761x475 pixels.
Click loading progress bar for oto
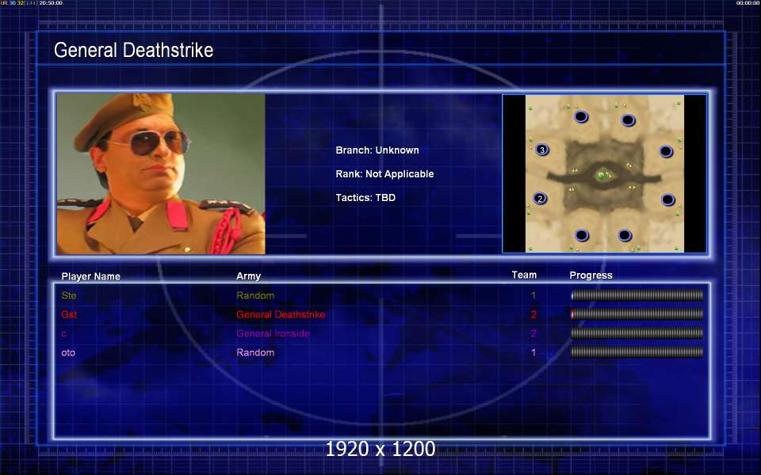(637, 352)
